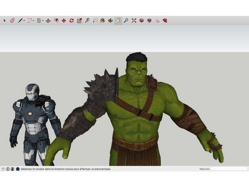Click the Zoom Extents tool
Viewport: 249px width, 187px height.
[134, 21]
